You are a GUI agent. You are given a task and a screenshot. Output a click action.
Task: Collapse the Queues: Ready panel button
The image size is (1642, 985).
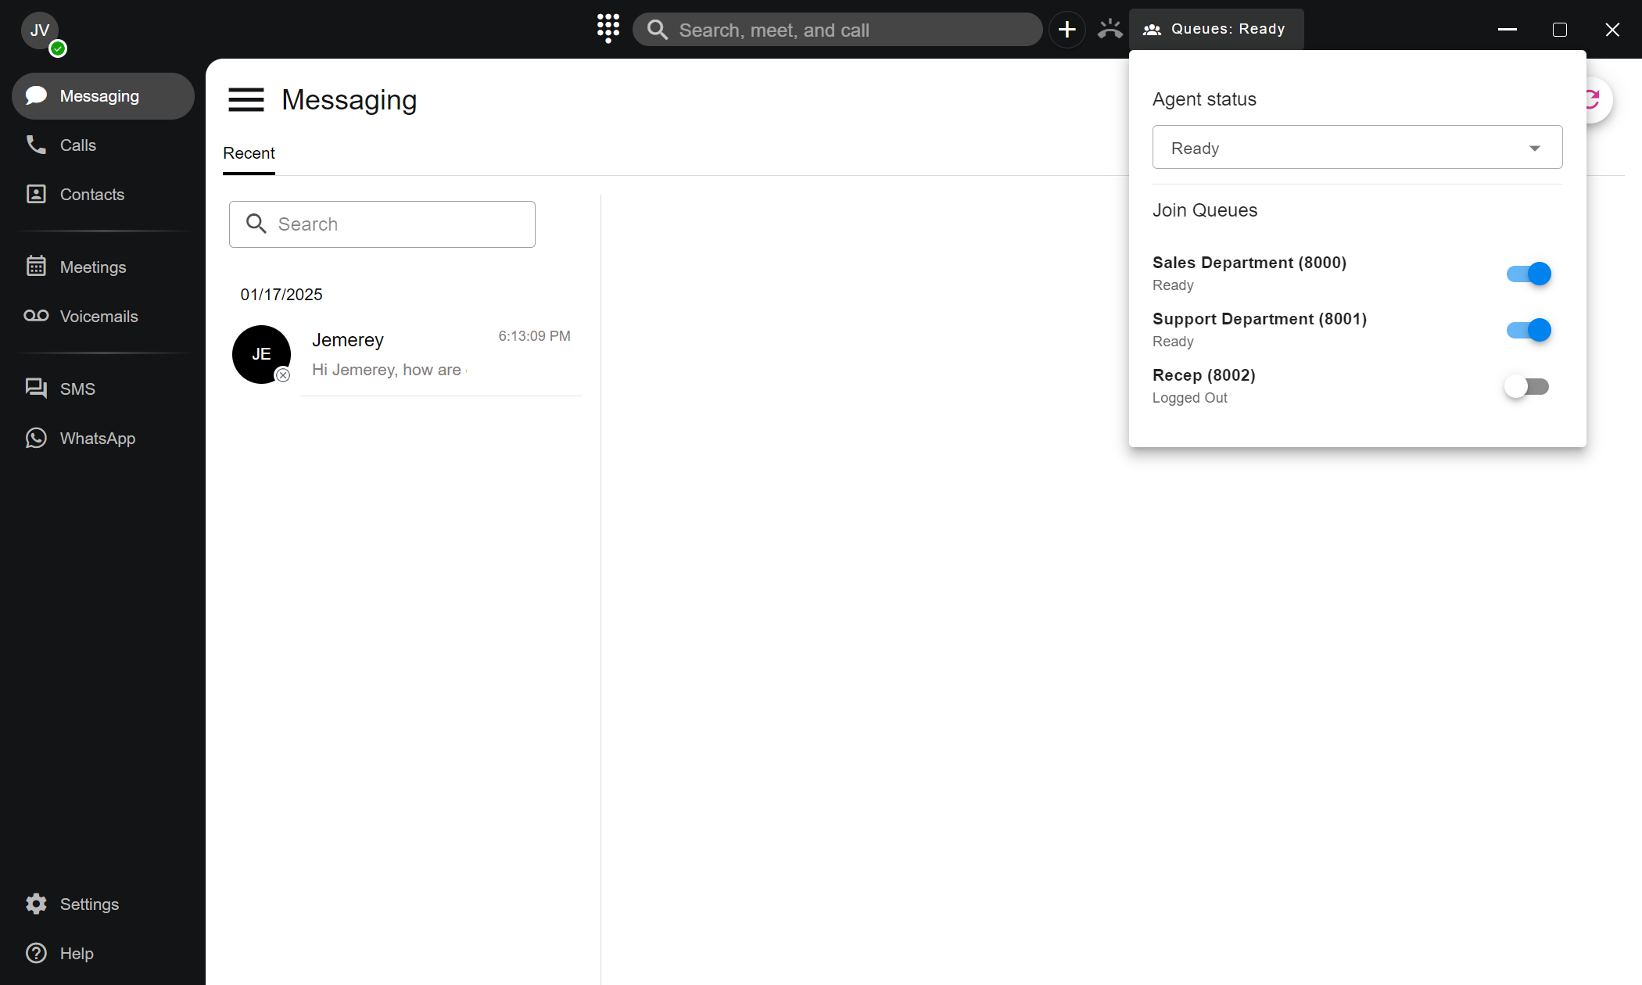click(1216, 29)
